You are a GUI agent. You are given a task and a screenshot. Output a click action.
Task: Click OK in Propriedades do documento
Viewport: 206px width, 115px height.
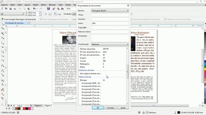(98, 108)
